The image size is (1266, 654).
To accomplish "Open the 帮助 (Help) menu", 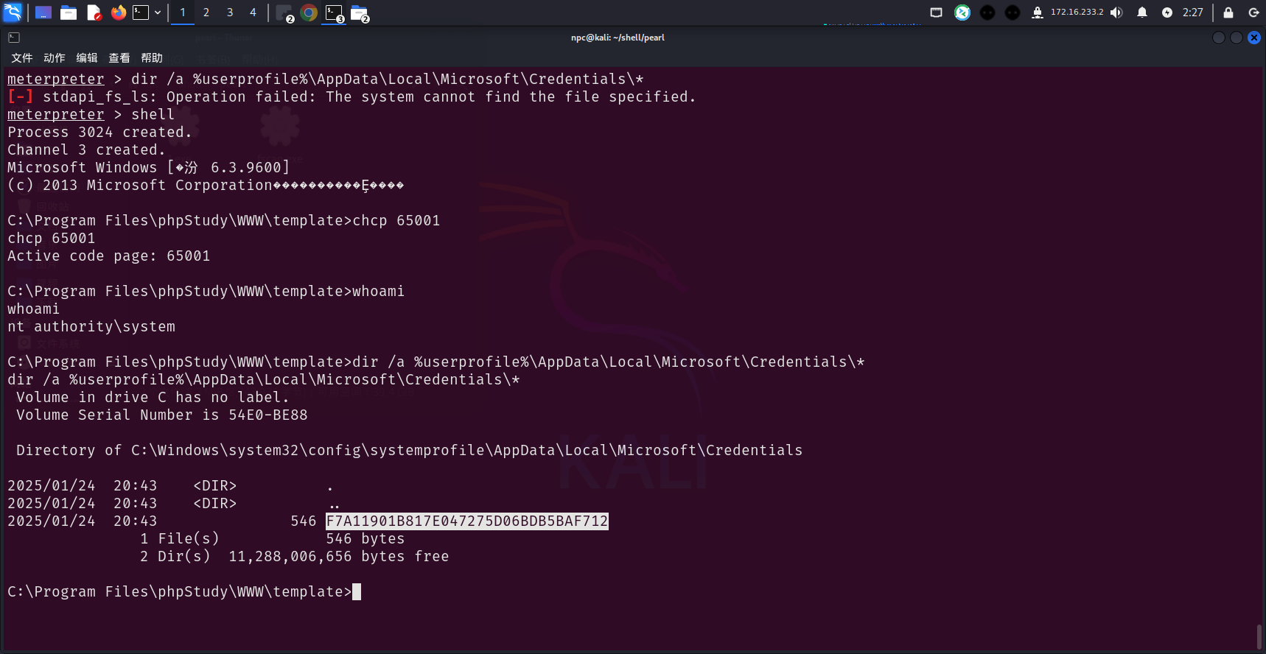I will pos(152,57).
